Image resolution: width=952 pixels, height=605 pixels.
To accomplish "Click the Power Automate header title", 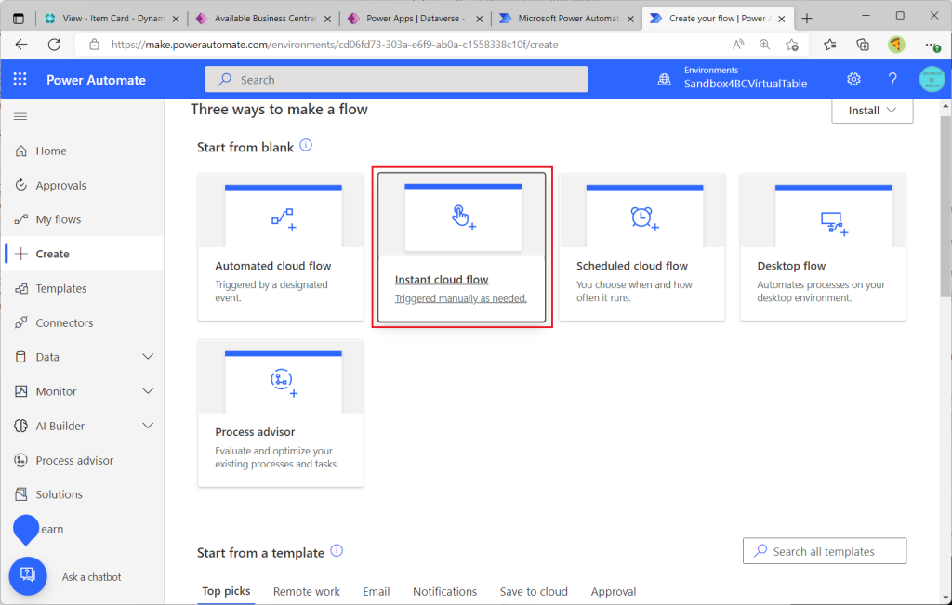I will 96,80.
